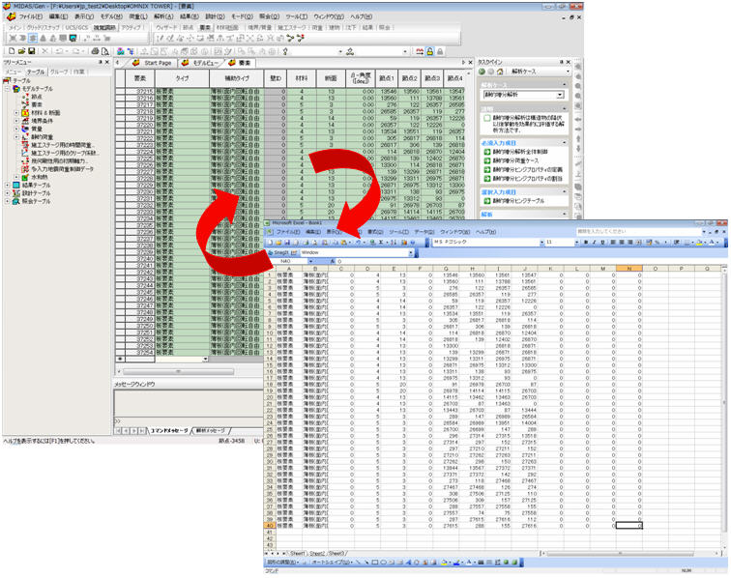
Task: Open 解析(A) menu in MIDAS
Action: click(163, 16)
